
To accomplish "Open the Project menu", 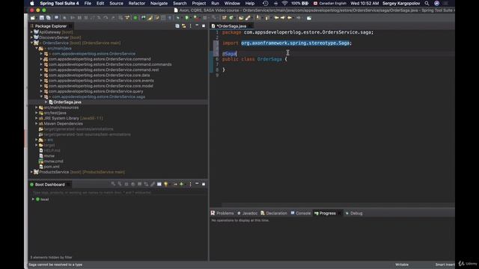I will (x=198, y=3).
